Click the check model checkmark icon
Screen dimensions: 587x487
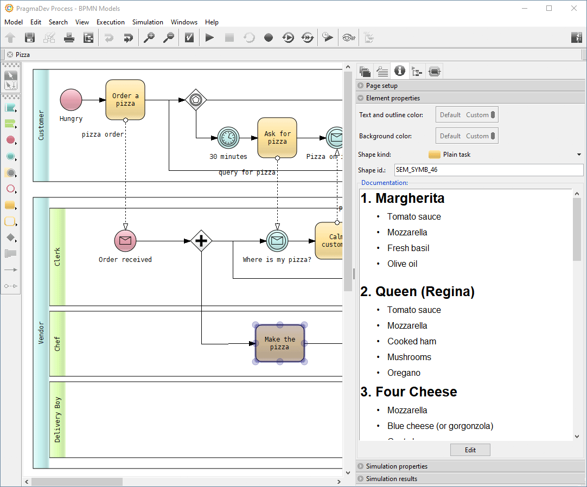coord(189,37)
